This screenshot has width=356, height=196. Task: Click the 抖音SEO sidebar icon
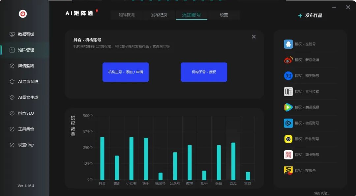pyautogui.click(x=12, y=113)
